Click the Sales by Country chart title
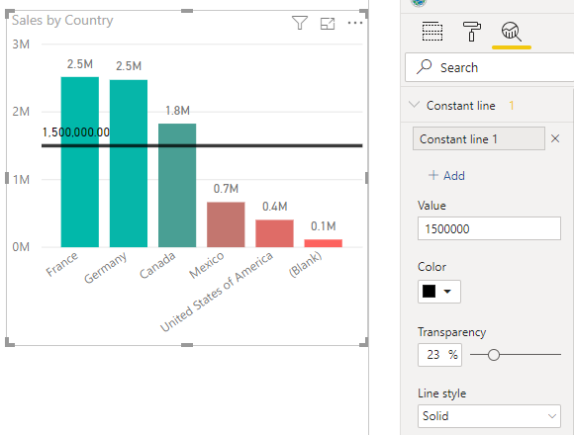This screenshot has width=574, height=435. click(62, 21)
